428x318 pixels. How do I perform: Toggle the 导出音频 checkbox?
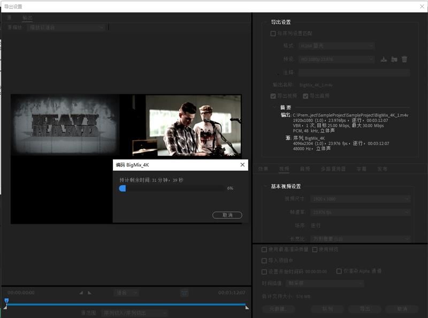[x=305, y=96]
